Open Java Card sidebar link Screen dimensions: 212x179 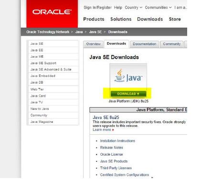coord(53,96)
